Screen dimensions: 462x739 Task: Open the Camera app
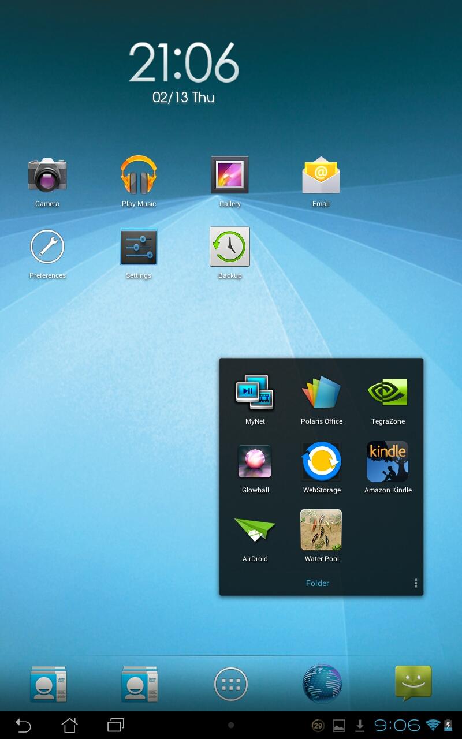[47, 175]
